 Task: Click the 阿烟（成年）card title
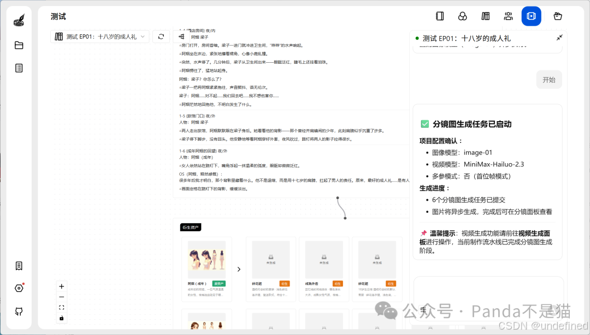point(197,284)
